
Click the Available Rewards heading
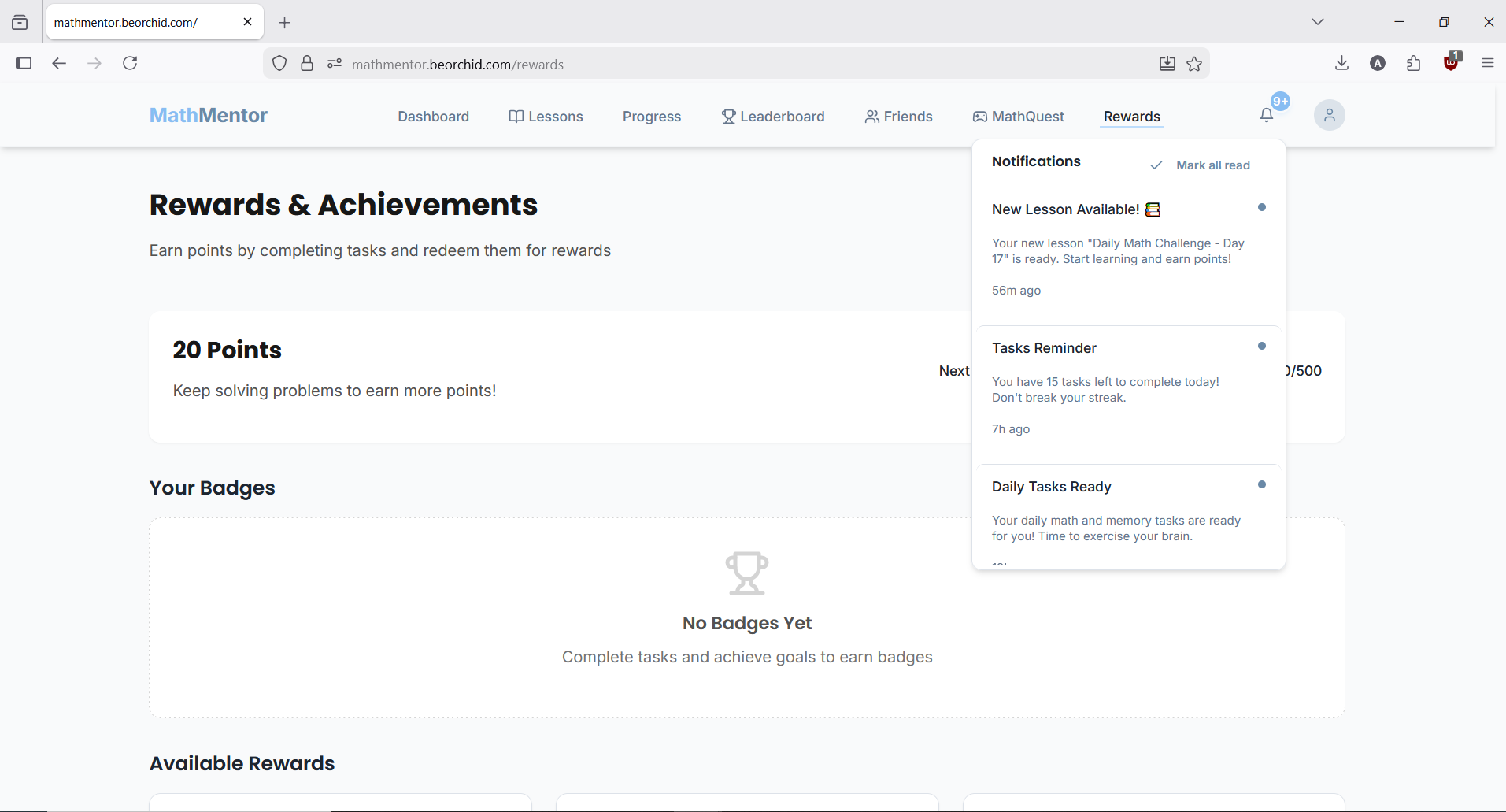click(x=242, y=763)
